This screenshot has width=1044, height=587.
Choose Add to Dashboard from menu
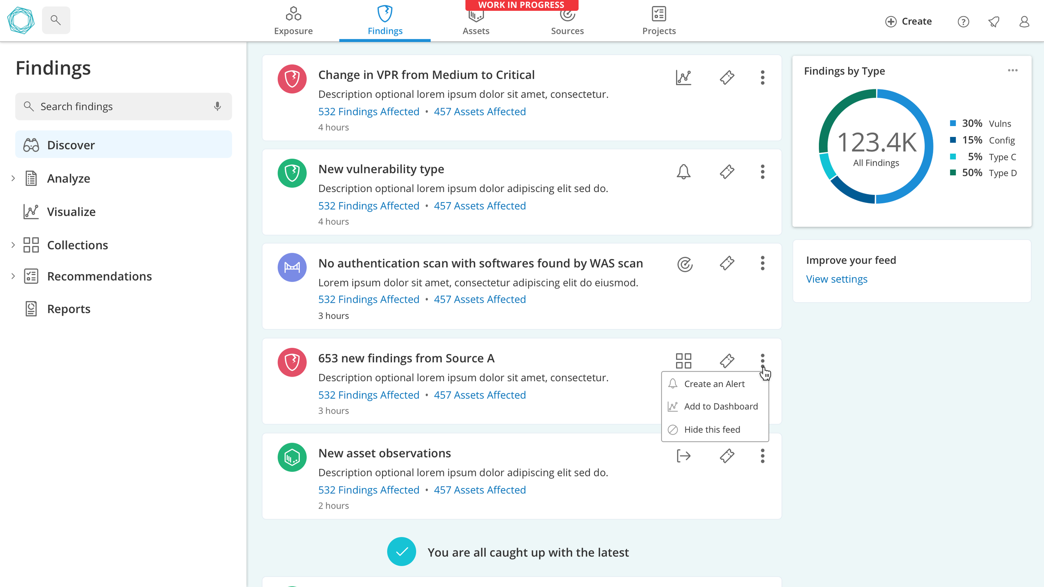pos(720,406)
